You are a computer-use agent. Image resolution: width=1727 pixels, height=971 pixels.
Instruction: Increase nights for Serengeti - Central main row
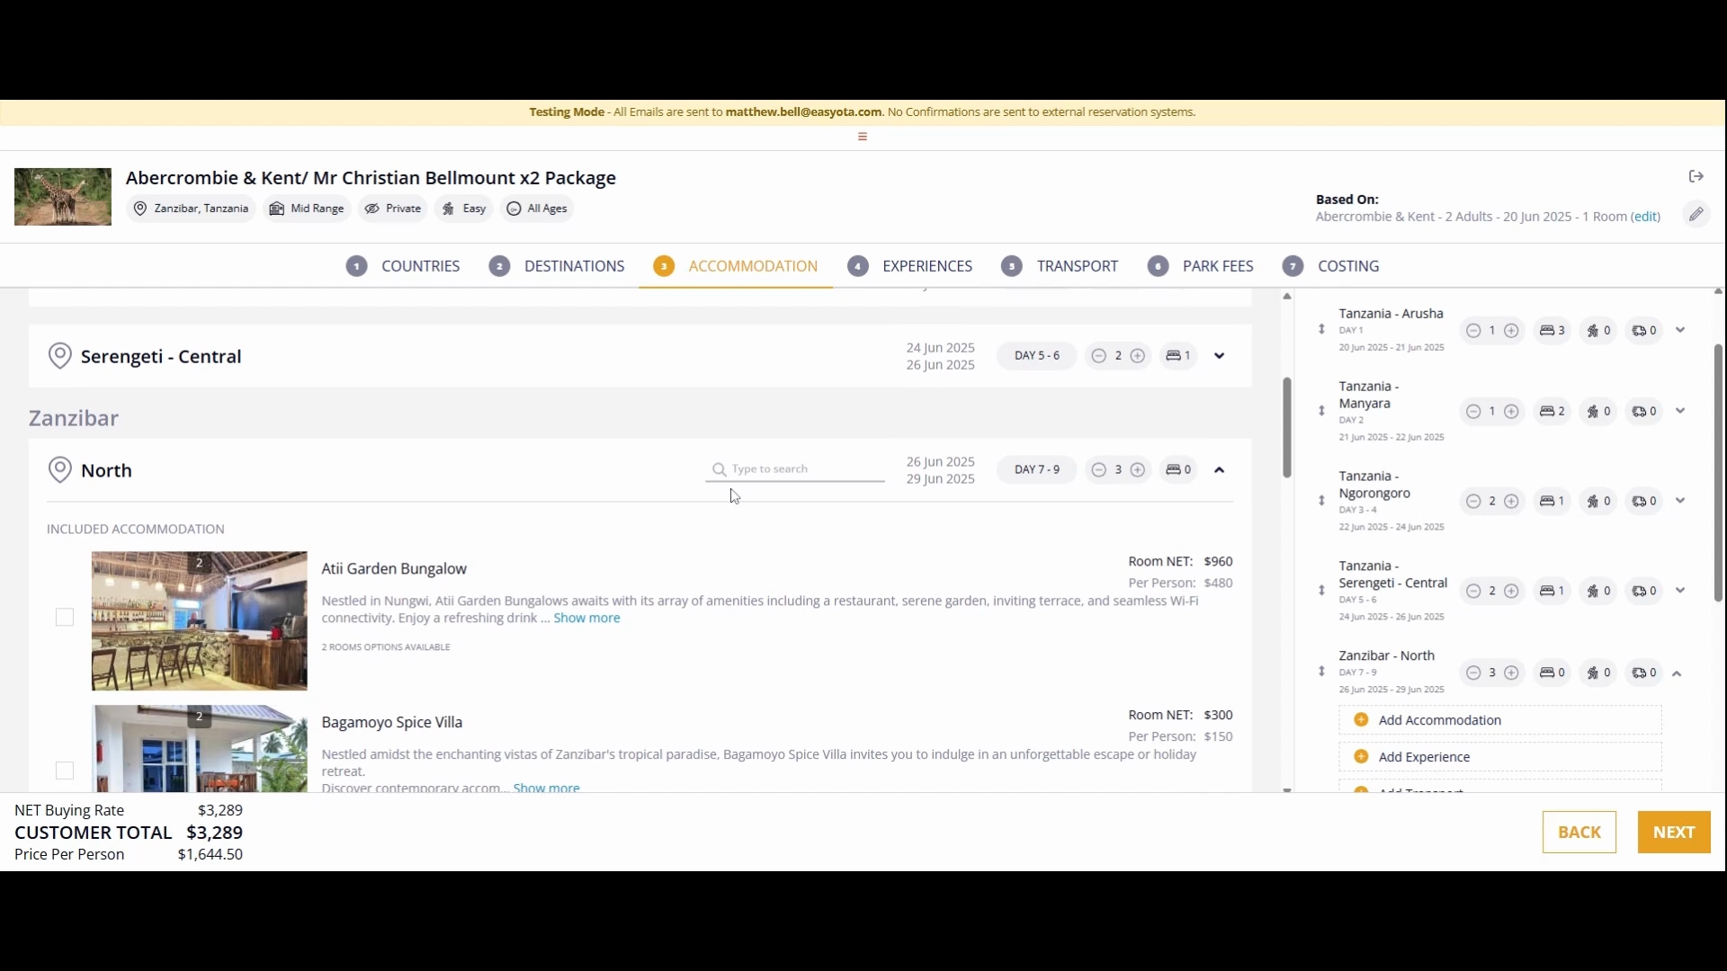[x=1138, y=356]
